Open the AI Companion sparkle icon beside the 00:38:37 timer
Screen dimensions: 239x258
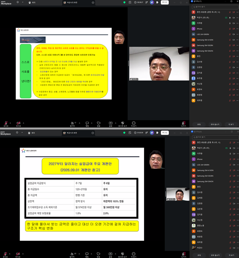point(152,2)
